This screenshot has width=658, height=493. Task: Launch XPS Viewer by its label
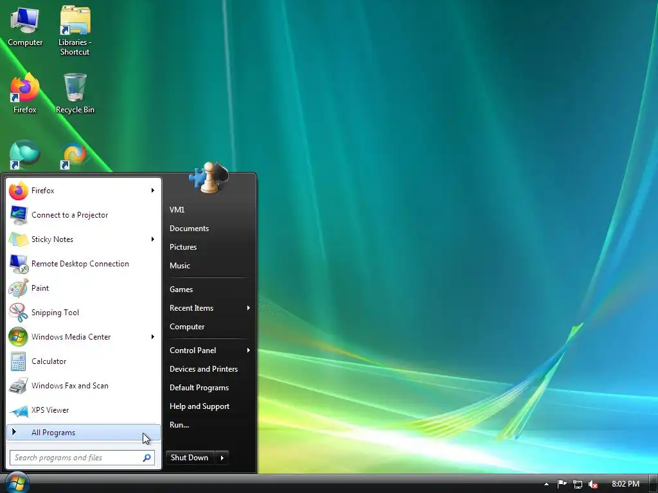pos(50,410)
